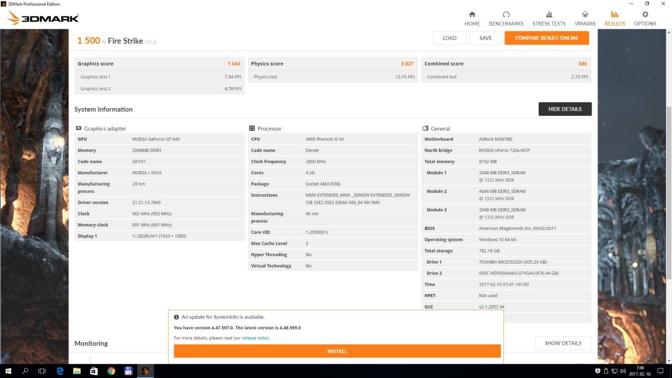Click display value '\\.\DISPLAY1 (1920 × 1080)'
Screen dimensions: 672x378
click(159, 236)
